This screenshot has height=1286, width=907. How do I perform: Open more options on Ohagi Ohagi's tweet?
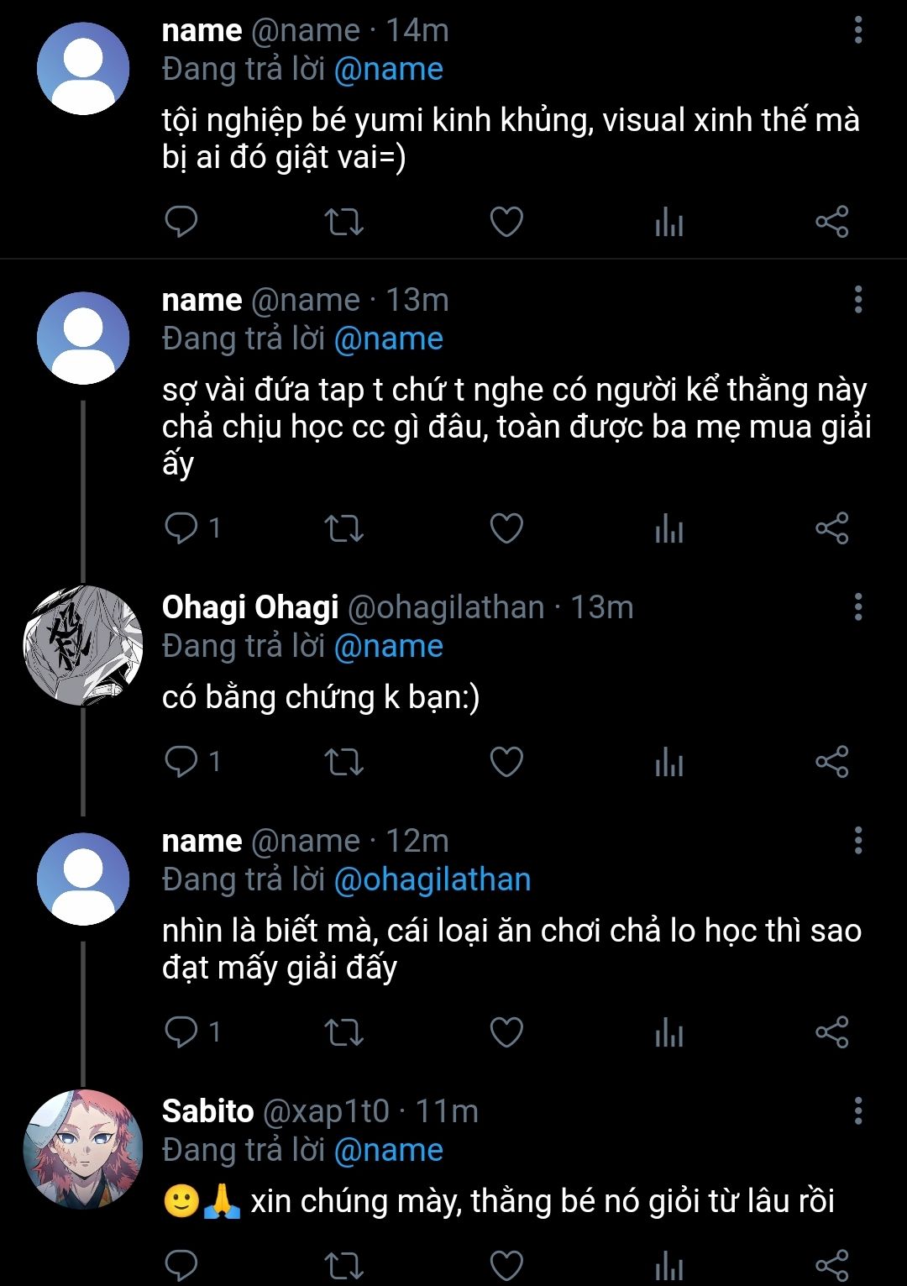click(857, 606)
